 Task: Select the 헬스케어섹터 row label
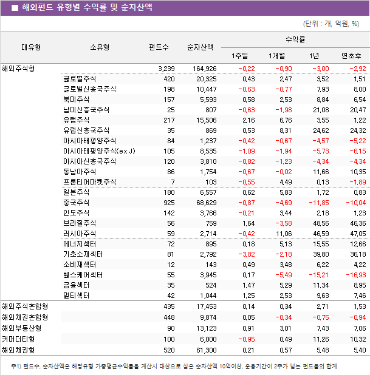[x=83, y=274]
